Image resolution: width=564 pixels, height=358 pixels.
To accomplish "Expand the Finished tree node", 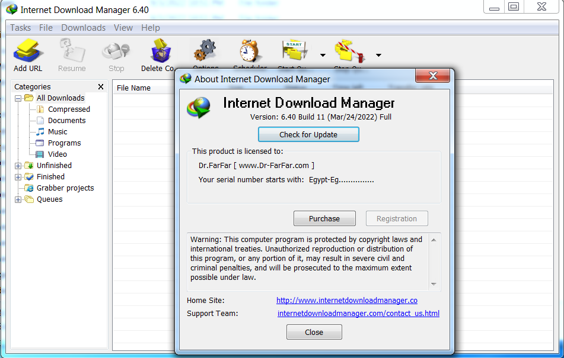I will click(18, 177).
